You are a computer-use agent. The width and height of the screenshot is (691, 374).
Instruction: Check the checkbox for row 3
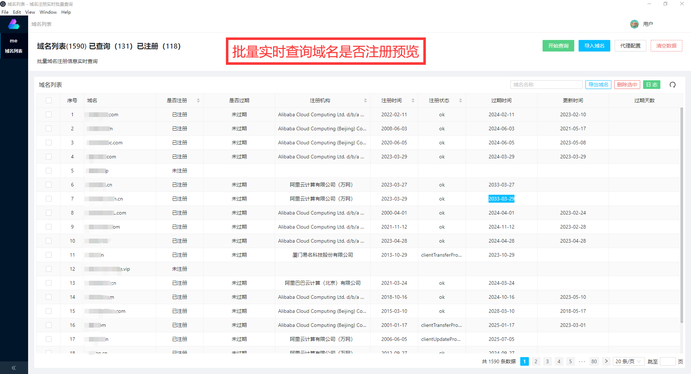[49, 143]
